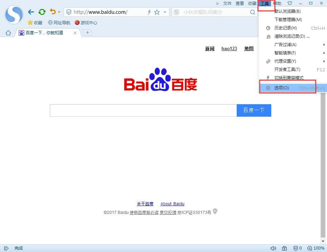Toggle the lightning speed mode icon

coord(149,12)
